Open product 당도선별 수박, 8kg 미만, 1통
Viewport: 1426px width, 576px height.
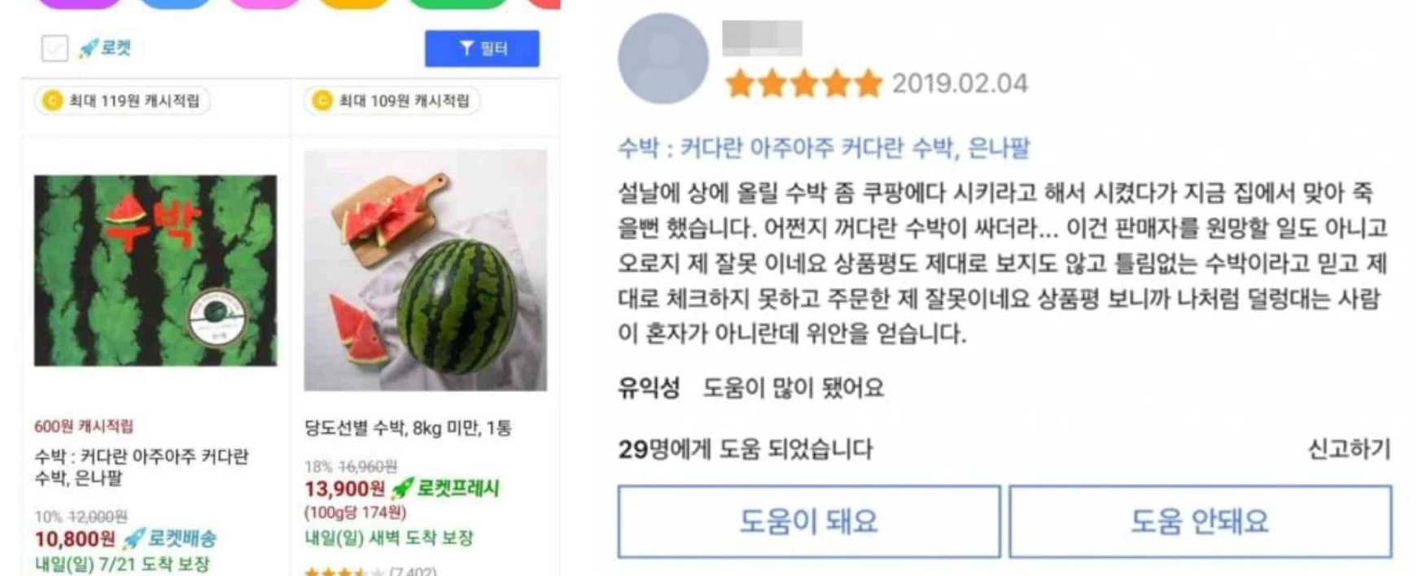click(408, 428)
